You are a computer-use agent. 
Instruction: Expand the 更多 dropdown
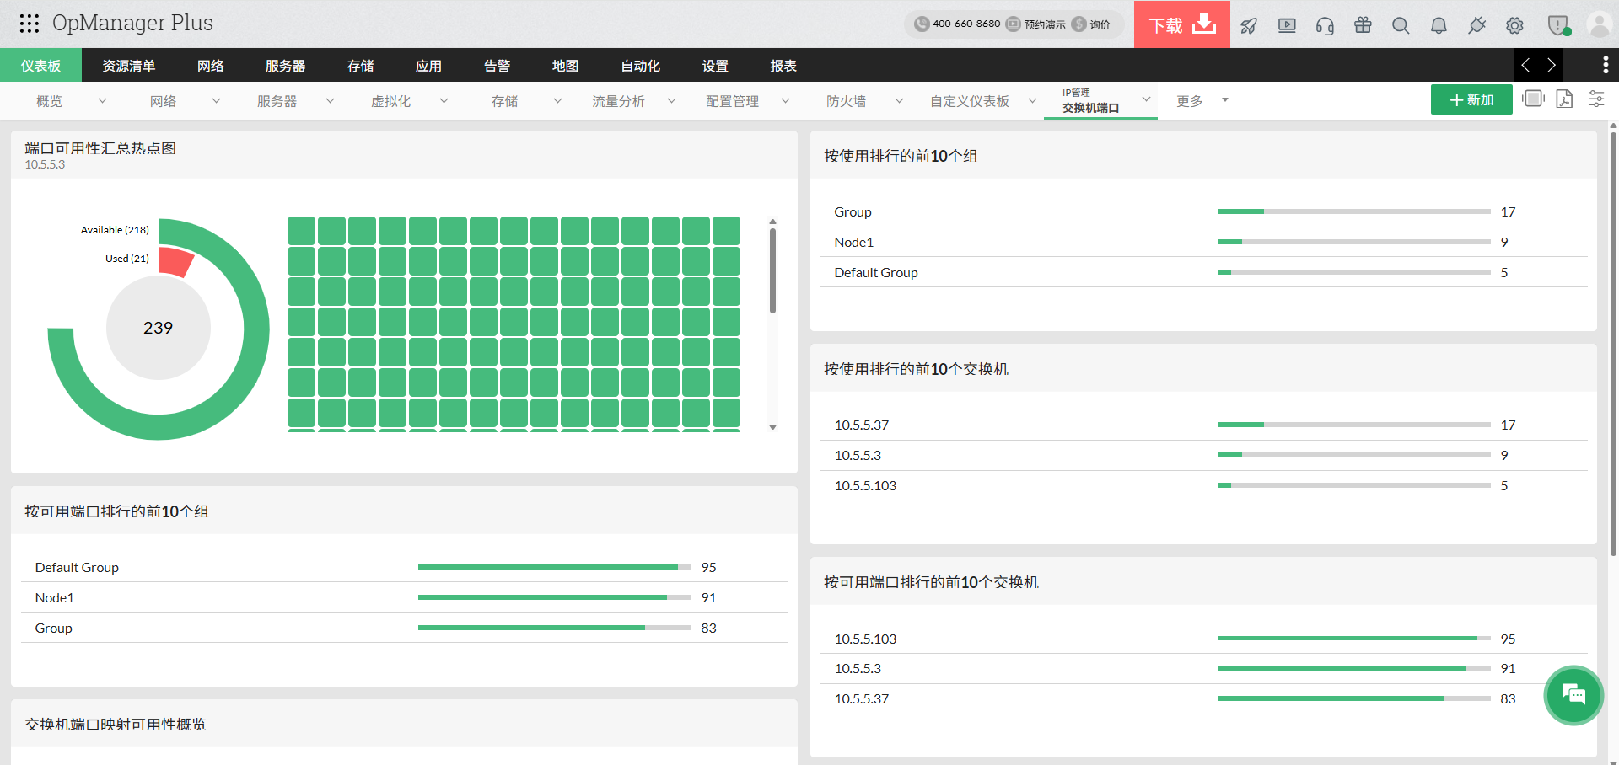pos(1224,100)
